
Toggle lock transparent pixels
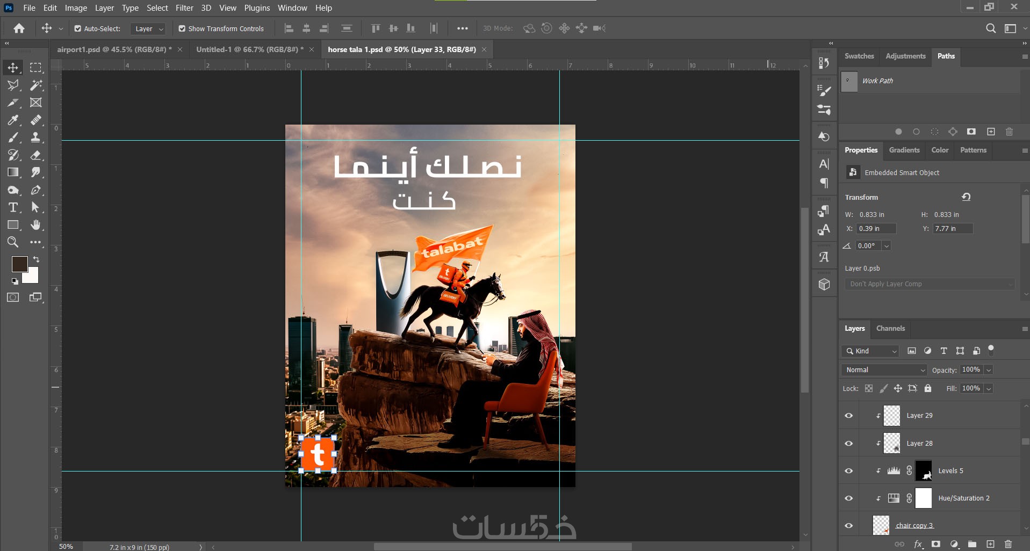869,388
